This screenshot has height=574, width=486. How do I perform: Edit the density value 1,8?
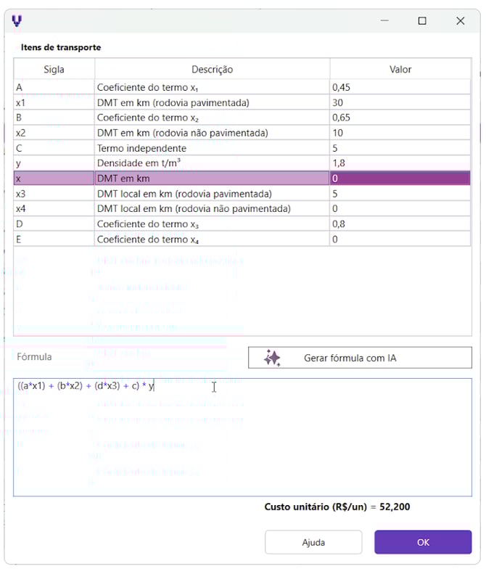click(400, 163)
